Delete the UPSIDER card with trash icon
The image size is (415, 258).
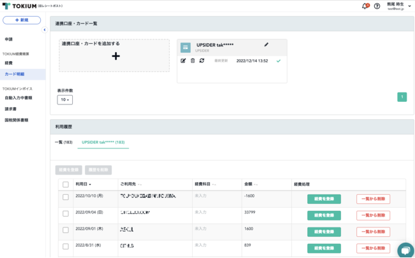[x=193, y=61]
